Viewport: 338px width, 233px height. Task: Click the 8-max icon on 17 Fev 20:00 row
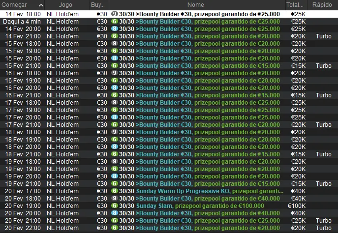point(115,117)
